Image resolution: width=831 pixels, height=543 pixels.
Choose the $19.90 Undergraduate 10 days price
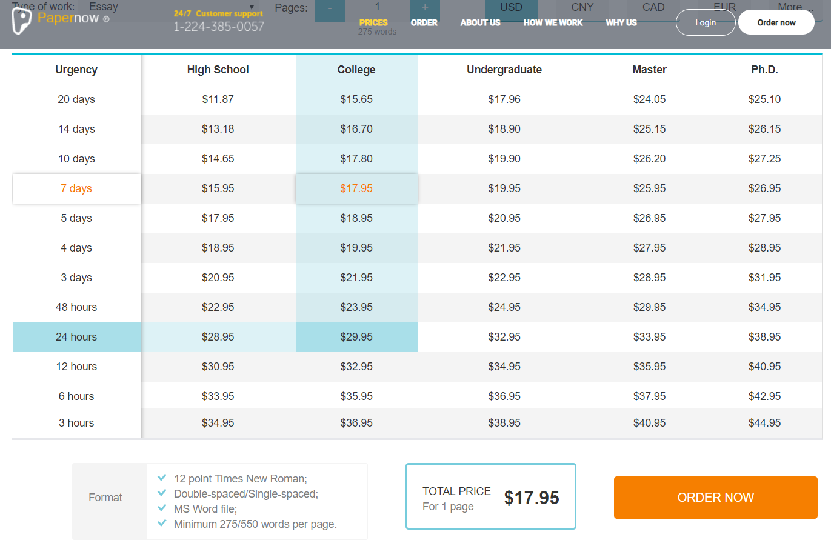tap(504, 159)
